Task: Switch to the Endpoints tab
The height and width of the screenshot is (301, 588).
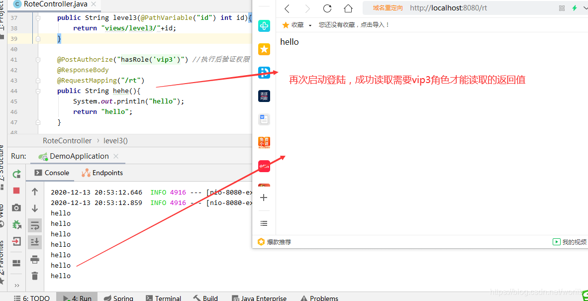Action: [102, 173]
